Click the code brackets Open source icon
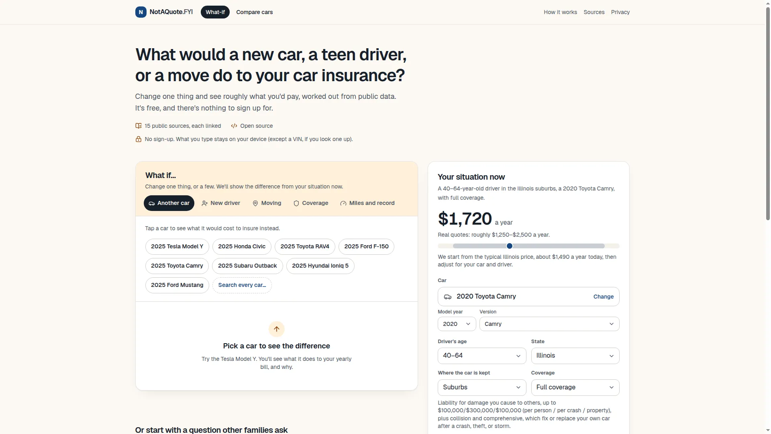 pyautogui.click(x=234, y=126)
